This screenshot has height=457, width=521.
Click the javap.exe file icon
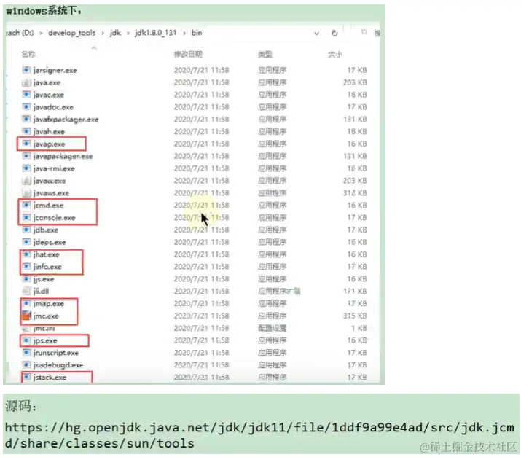coord(26,144)
